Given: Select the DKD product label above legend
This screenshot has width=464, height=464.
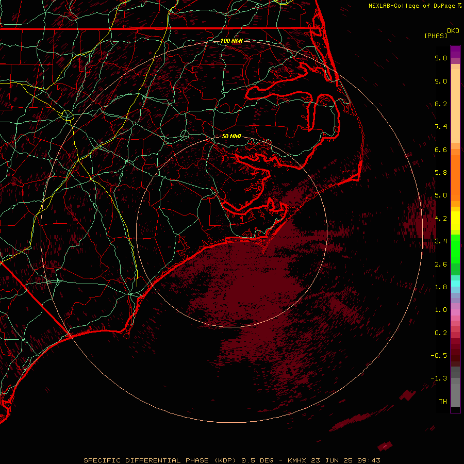Looking at the screenshot, I should pos(453,30).
